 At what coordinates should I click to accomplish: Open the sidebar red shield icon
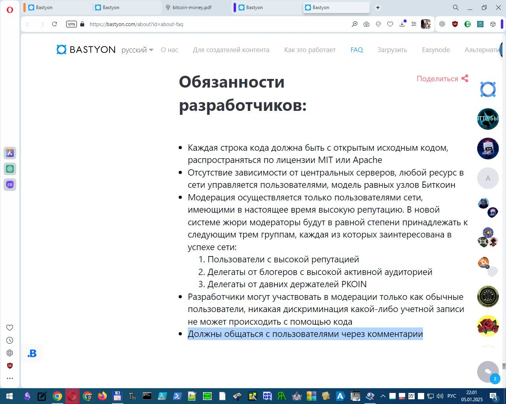tap(10, 366)
